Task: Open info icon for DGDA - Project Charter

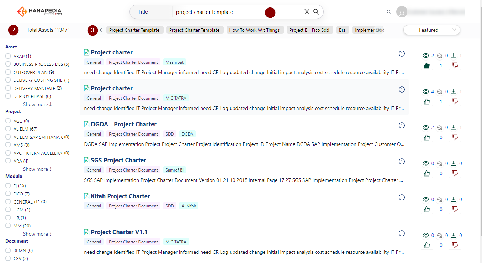Action: [402, 126]
